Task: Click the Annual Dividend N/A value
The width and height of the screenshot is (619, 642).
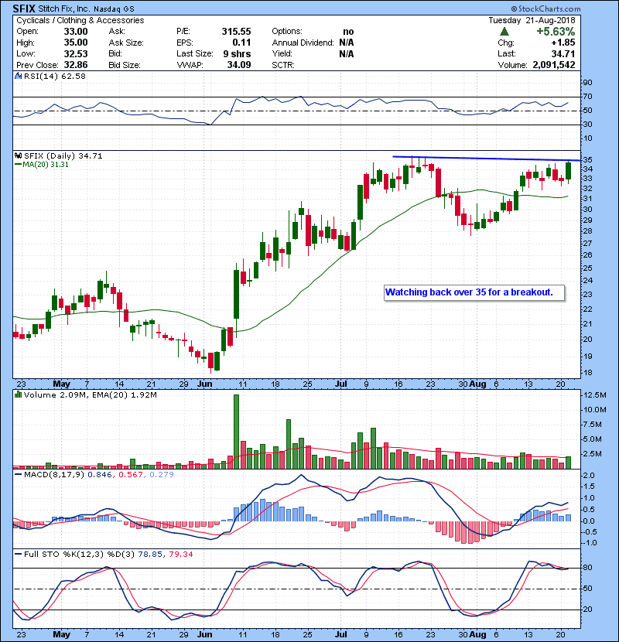Action: coord(347,43)
